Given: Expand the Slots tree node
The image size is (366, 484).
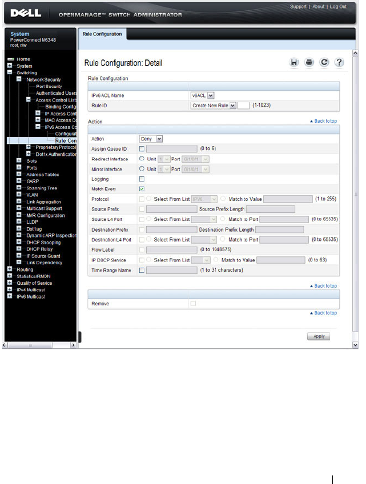Looking at the screenshot, I should click(x=19, y=160).
